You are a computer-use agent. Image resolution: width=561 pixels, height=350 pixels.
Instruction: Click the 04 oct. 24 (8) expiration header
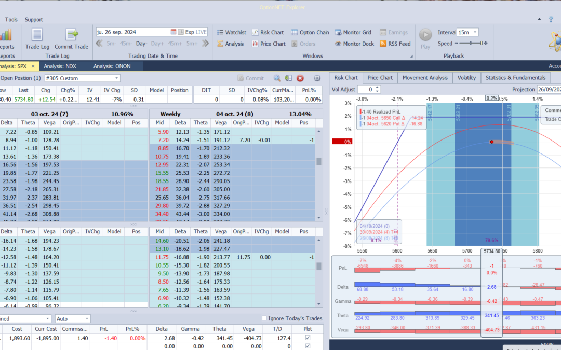(x=234, y=114)
